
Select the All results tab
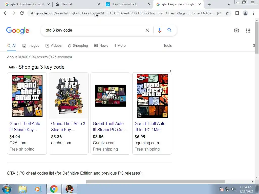(12, 46)
